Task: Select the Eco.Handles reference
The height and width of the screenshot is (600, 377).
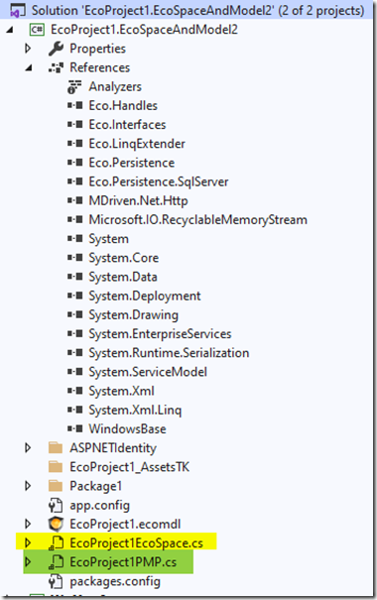Action: (x=123, y=105)
